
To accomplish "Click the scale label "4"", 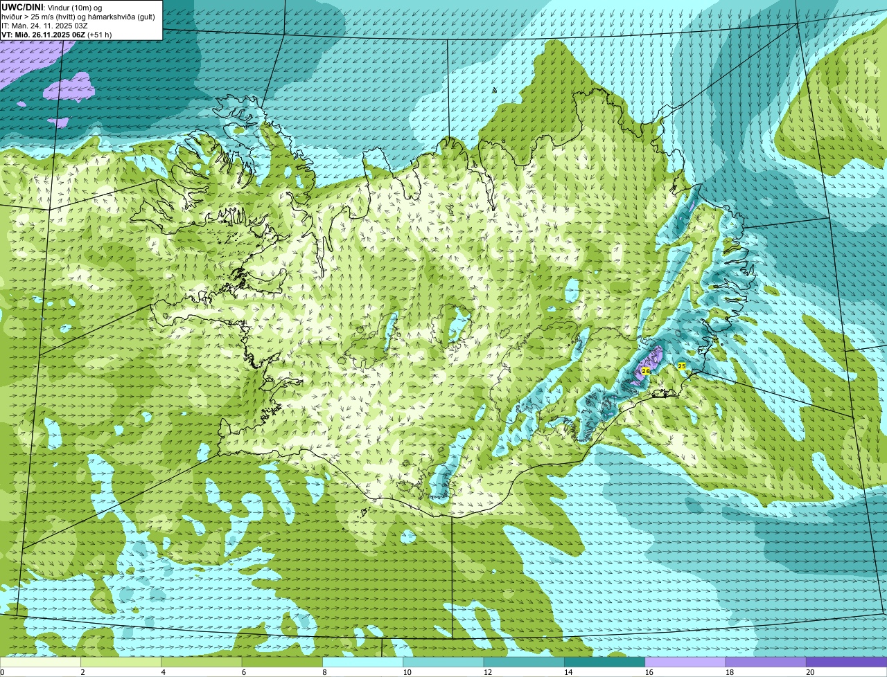I will [x=163, y=672].
